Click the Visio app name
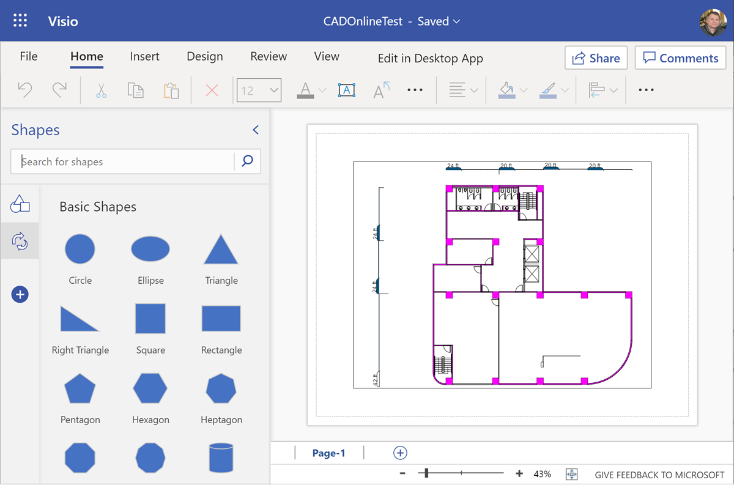This screenshot has height=485, width=734. pyautogui.click(x=63, y=21)
